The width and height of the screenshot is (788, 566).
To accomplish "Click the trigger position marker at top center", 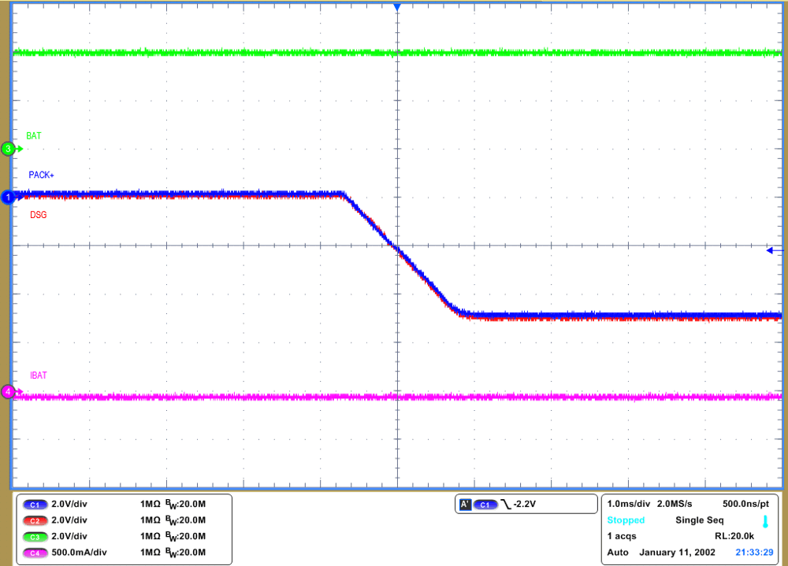I will (x=397, y=6).
